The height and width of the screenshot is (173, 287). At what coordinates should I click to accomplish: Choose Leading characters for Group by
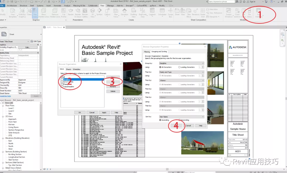coord(179,67)
